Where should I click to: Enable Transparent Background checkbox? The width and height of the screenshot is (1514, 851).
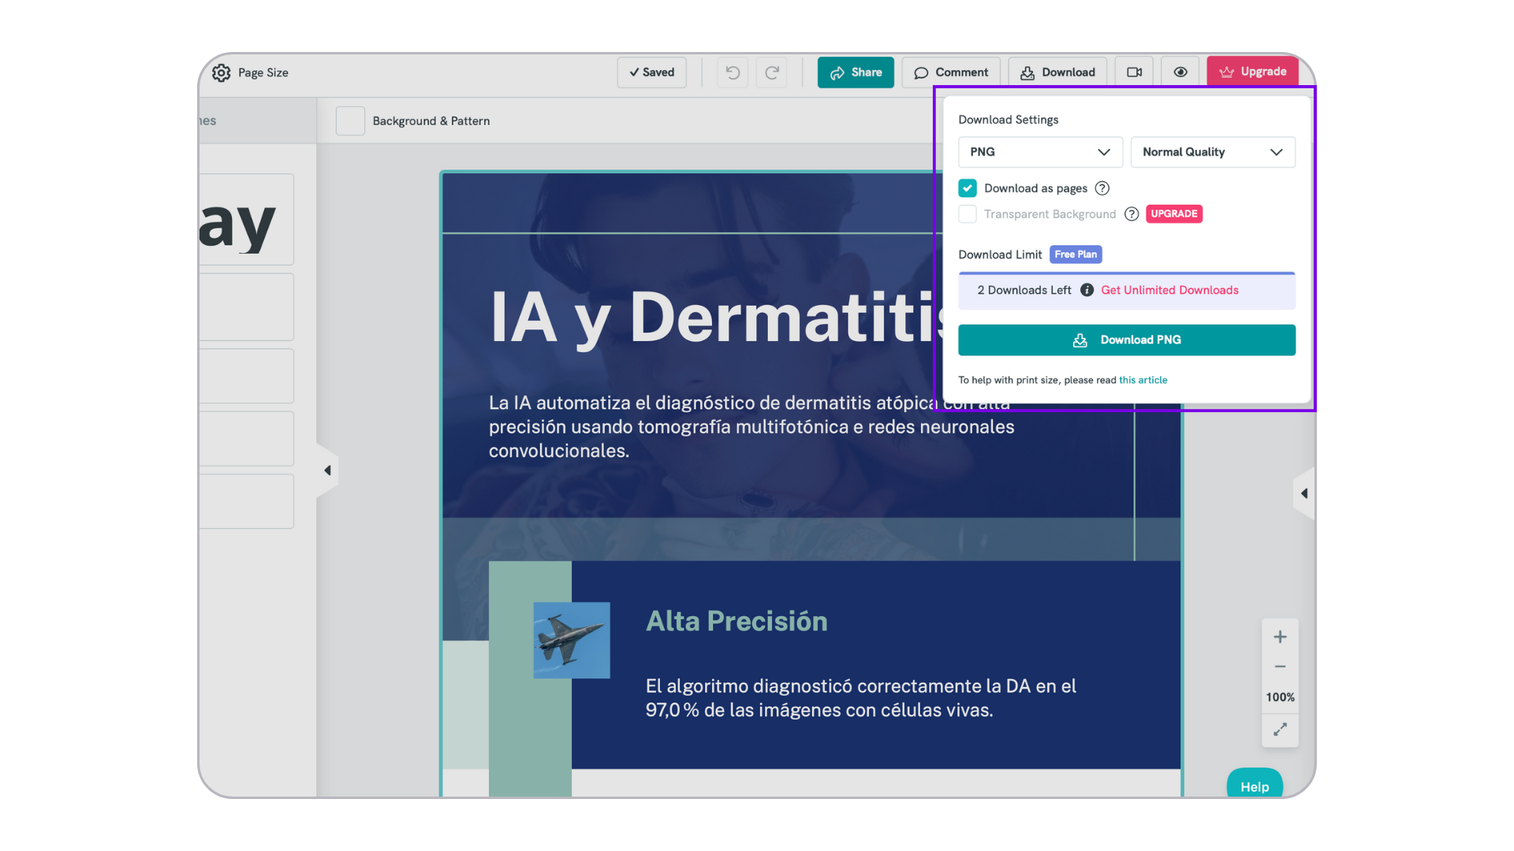[968, 214]
